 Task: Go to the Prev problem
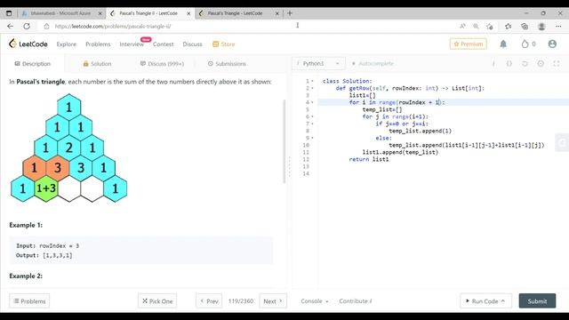point(210,301)
